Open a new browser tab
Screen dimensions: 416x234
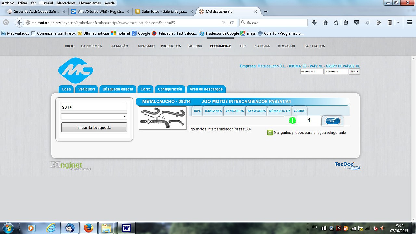(266, 11)
